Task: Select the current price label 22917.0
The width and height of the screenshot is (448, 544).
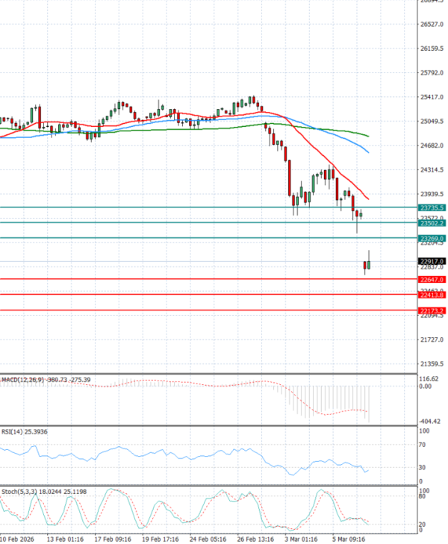Action: [x=432, y=261]
